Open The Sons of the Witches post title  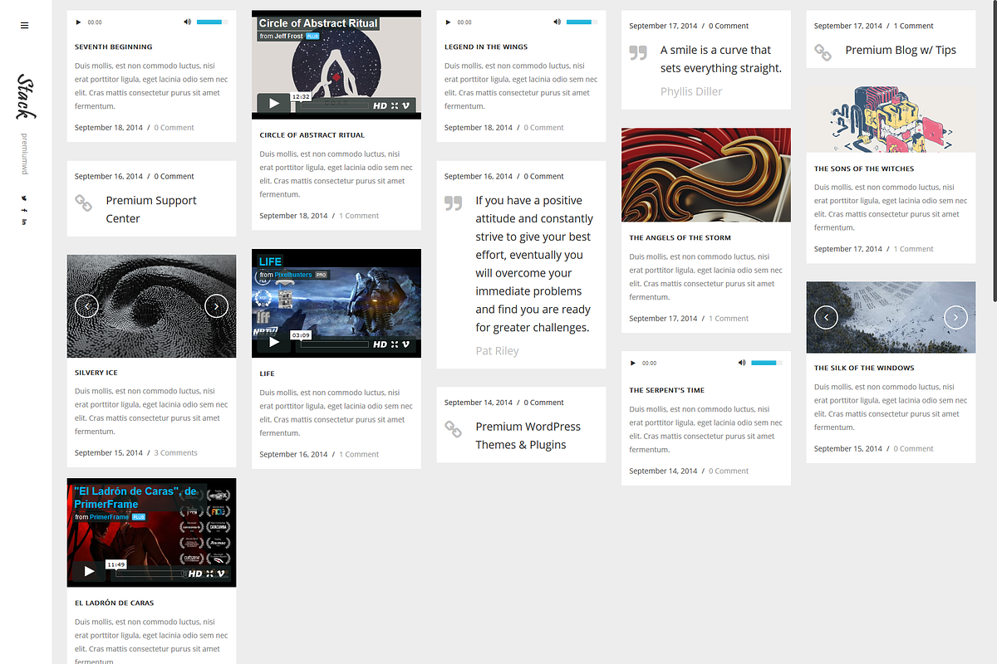click(864, 169)
